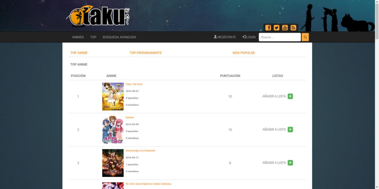Open the RSS feed icon
379x189 pixels.
pyautogui.click(x=293, y=28)
